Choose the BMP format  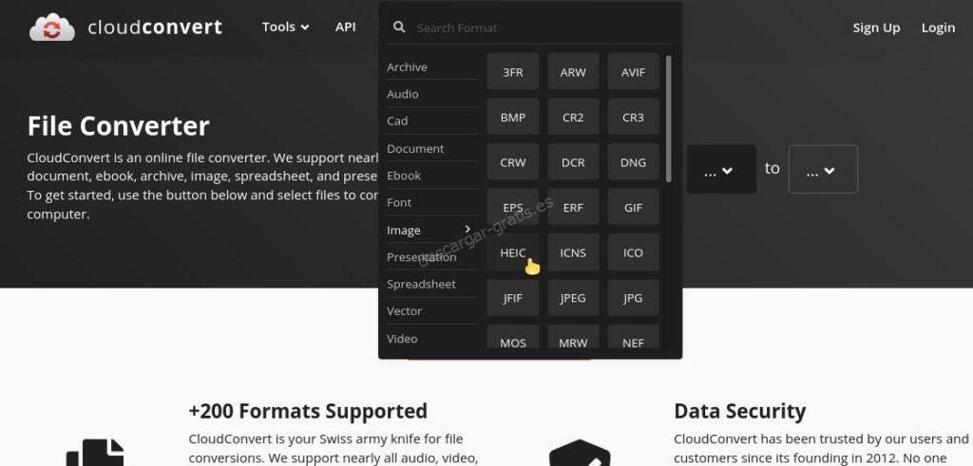click(x=513, y=118)
